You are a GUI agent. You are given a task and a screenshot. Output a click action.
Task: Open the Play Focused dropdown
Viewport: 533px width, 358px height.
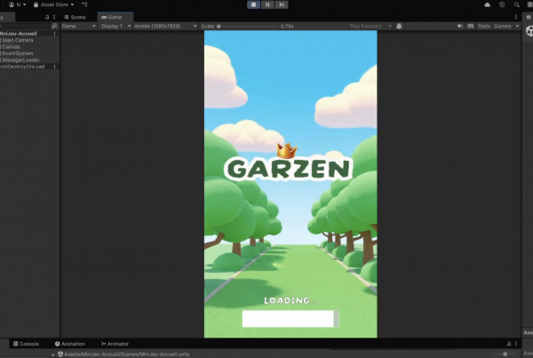pyautogui.click(x=369, y=27)
